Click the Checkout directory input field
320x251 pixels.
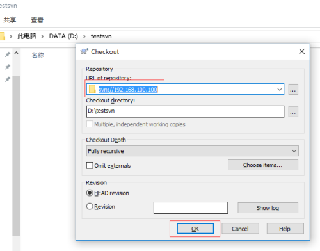[x=185, y=111]
